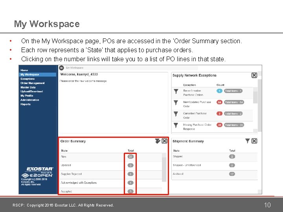Open My Profile in the sidebar
The image size is (283, 212).
tap(27, 95)
